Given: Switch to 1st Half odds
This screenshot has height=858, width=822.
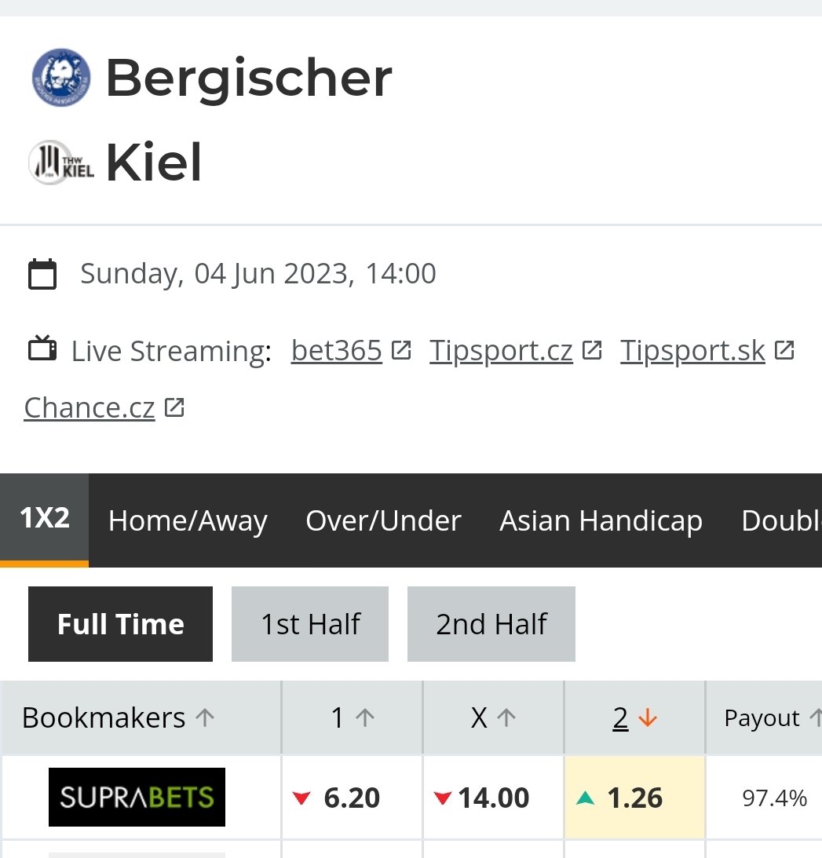Looking at the screenshot, I should click(310, 624).
